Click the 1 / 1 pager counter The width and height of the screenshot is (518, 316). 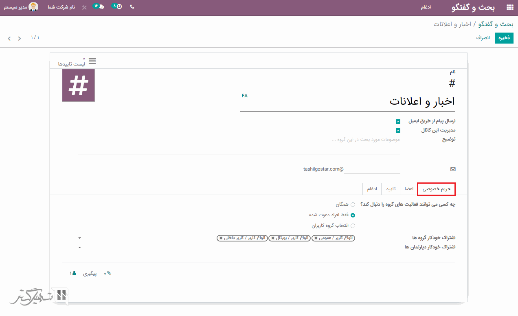[35, 37]
